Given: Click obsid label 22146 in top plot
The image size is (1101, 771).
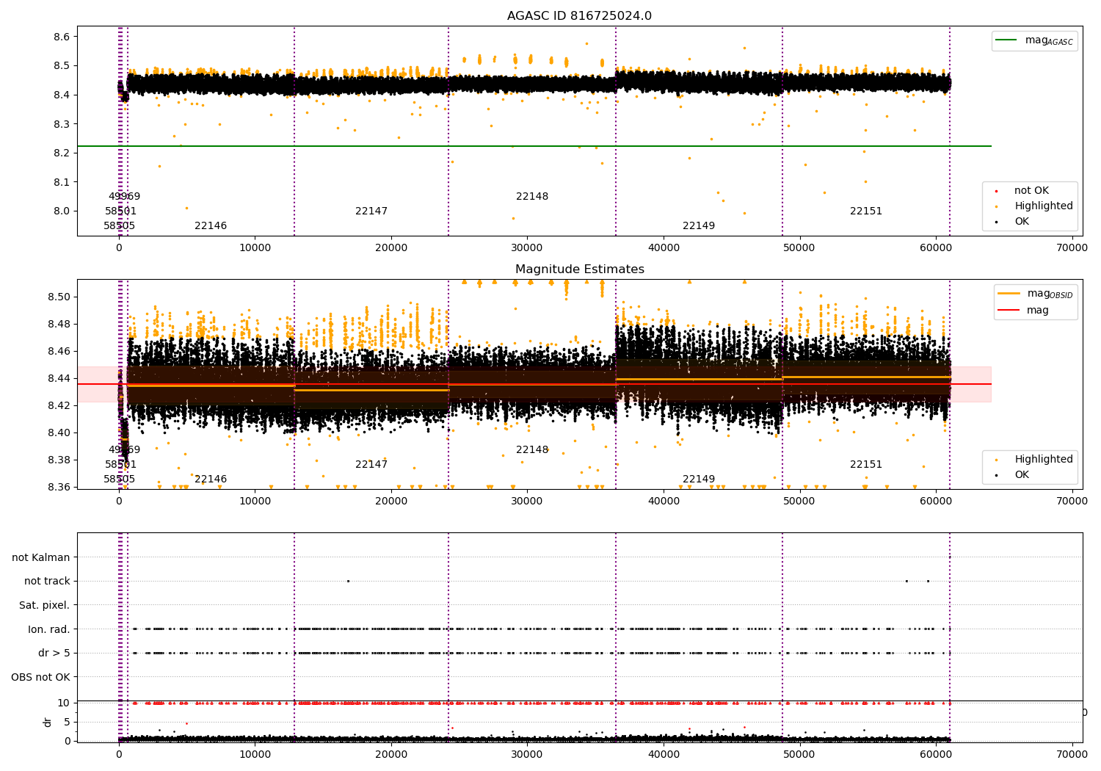Looking at the screenshot, I should (211, 225).
